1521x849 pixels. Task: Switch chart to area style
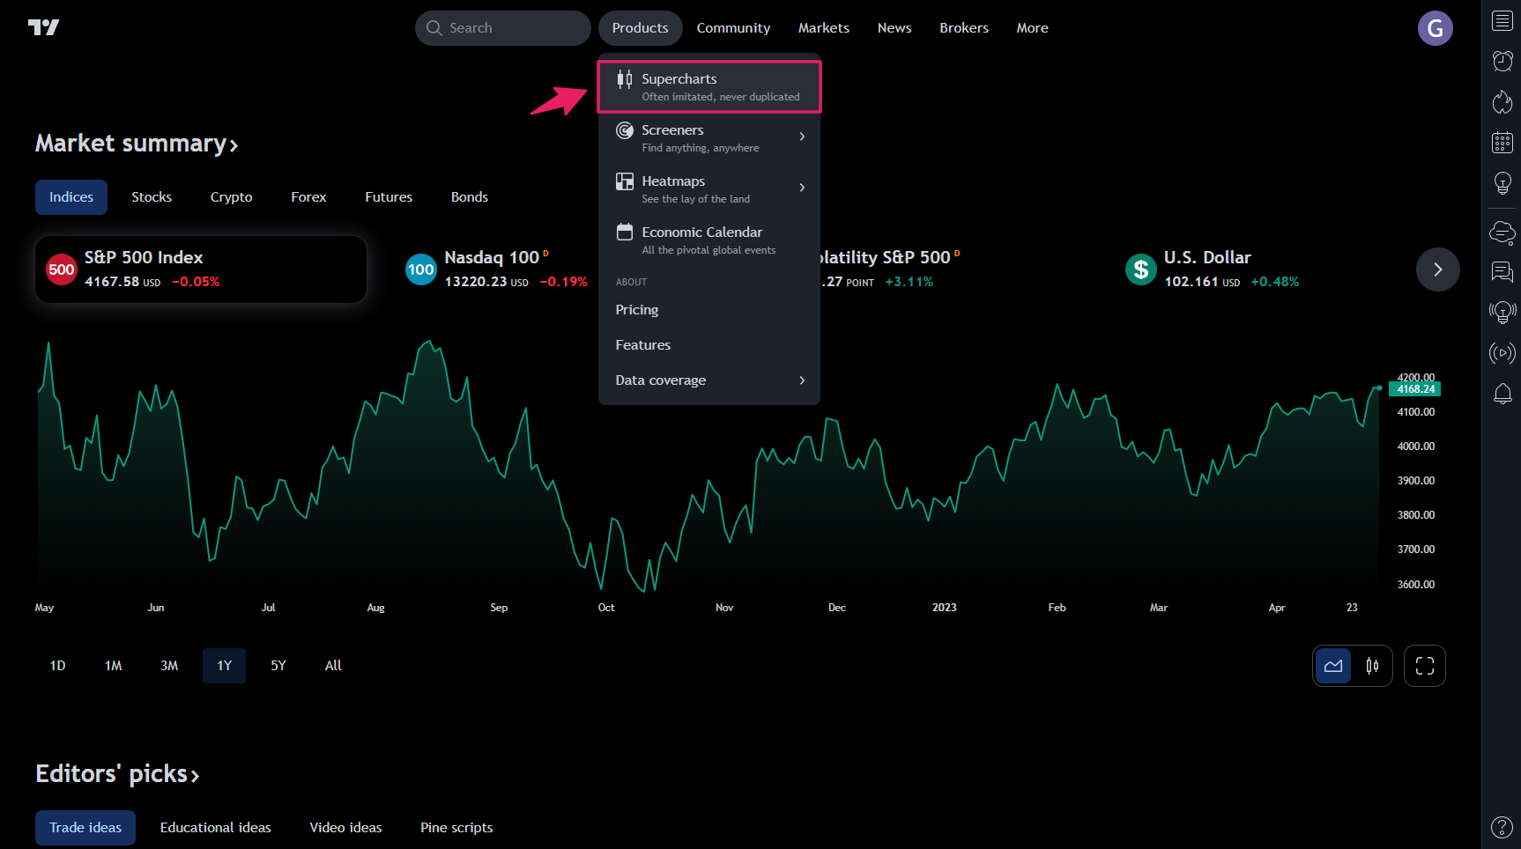1333,666
